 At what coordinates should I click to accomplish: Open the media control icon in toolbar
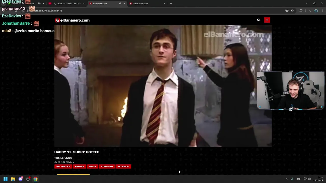pyautogui.click(x=310, y=11)
